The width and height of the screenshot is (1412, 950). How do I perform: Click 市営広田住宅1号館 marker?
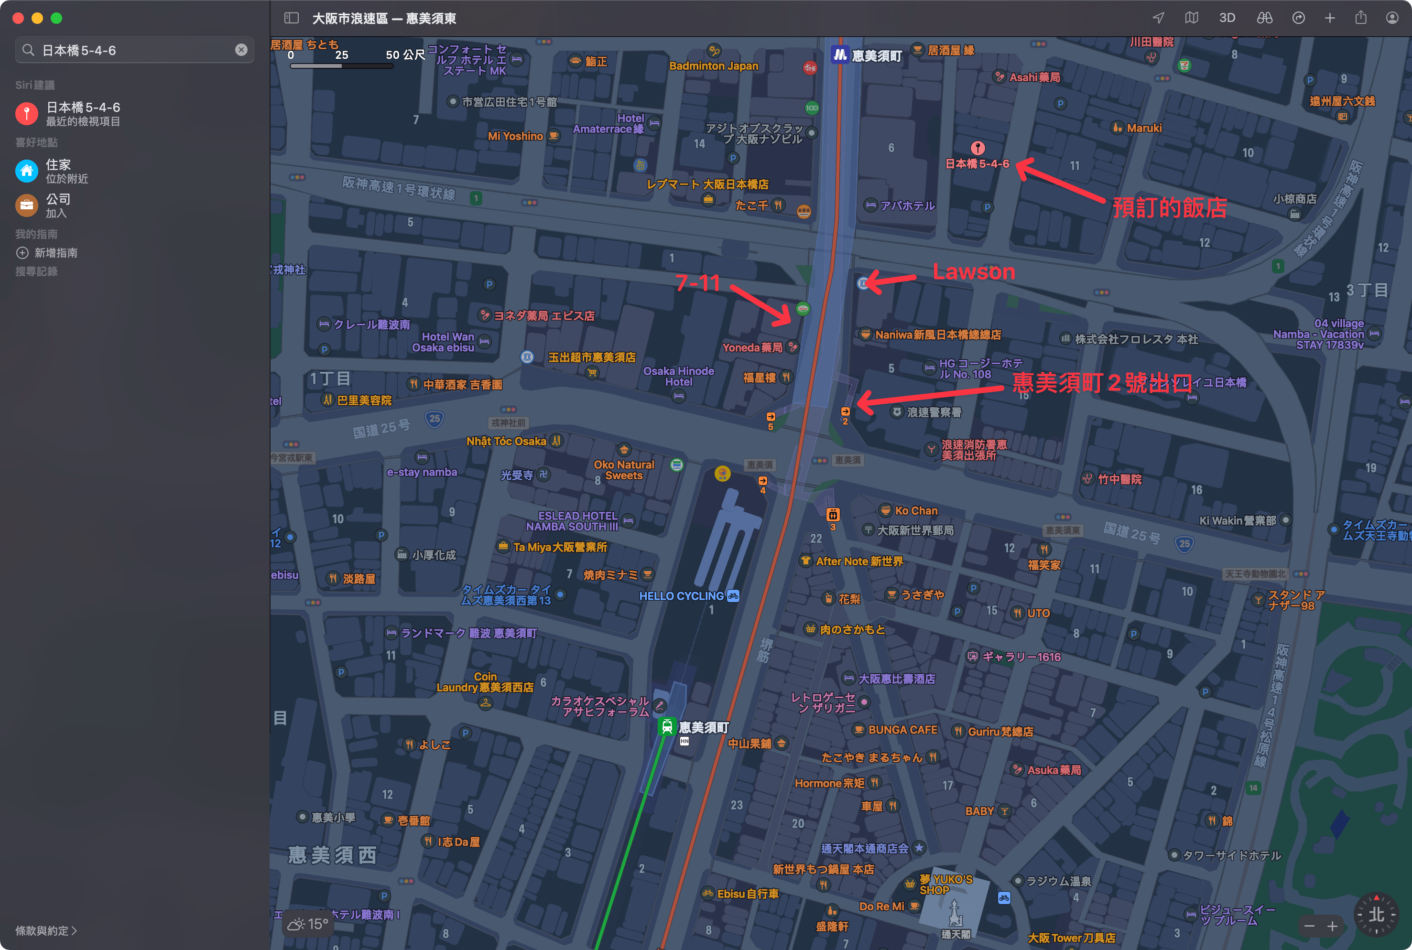click(453, 101)
